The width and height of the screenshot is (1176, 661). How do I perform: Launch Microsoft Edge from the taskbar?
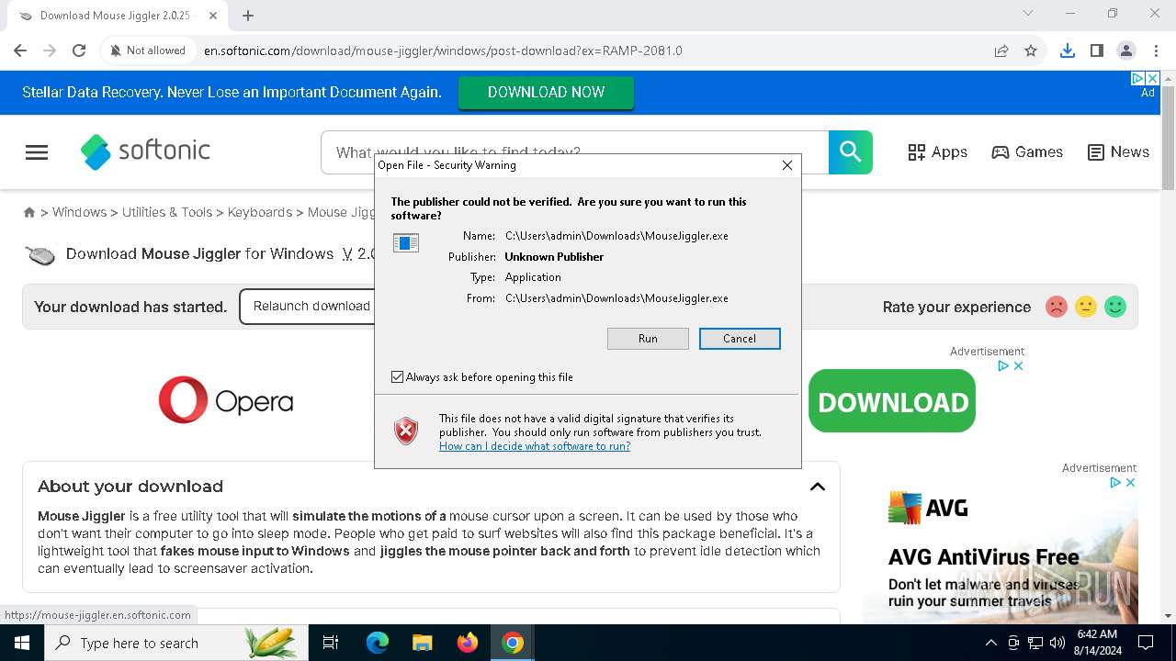(378, 643)
